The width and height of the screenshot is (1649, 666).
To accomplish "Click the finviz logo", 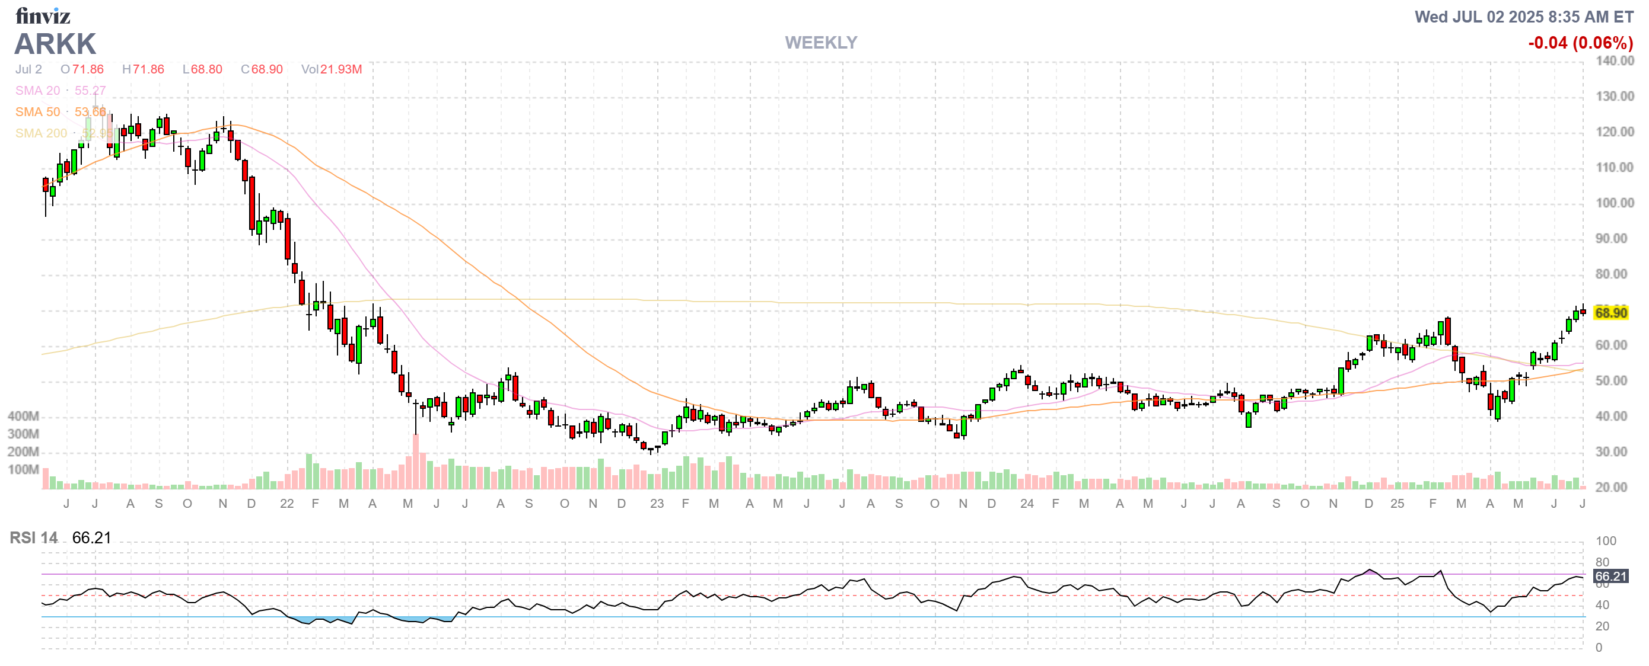I will (x=42, y=15).
